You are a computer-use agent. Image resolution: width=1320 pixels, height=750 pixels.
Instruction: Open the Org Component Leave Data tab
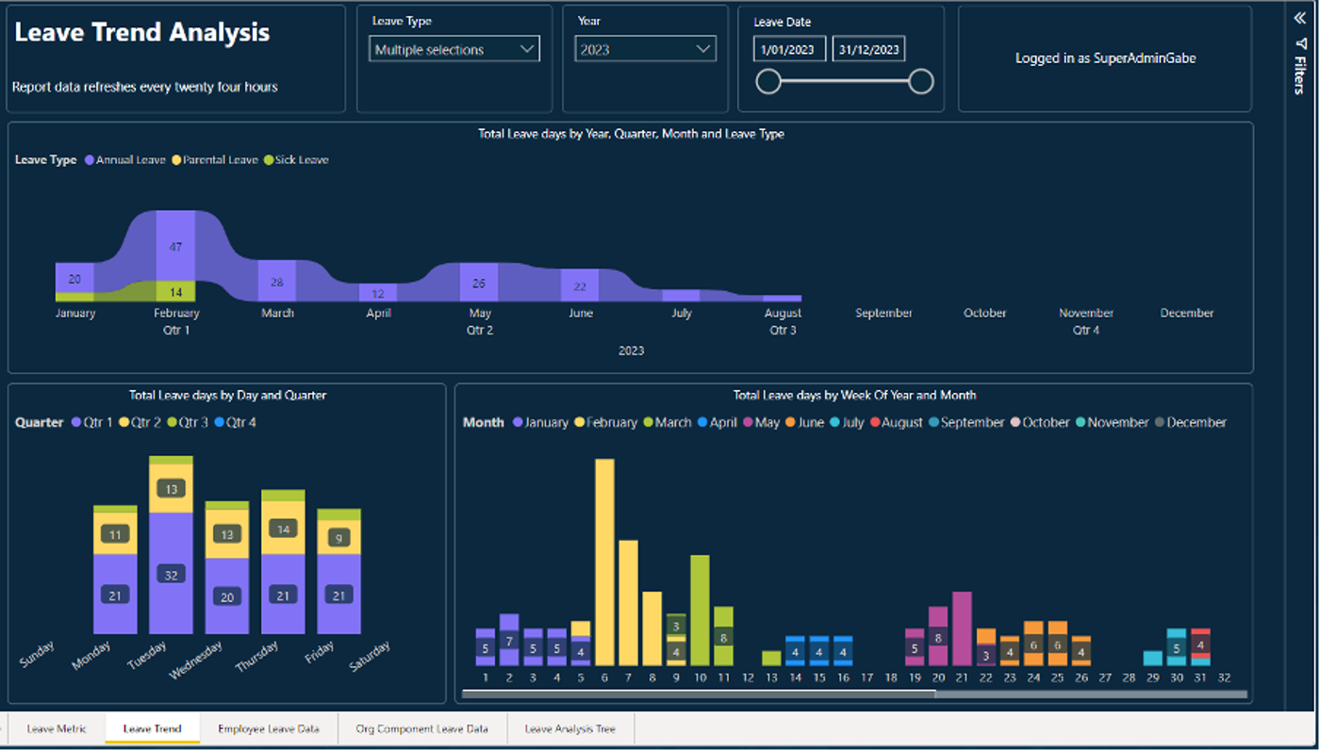point(421,728)
